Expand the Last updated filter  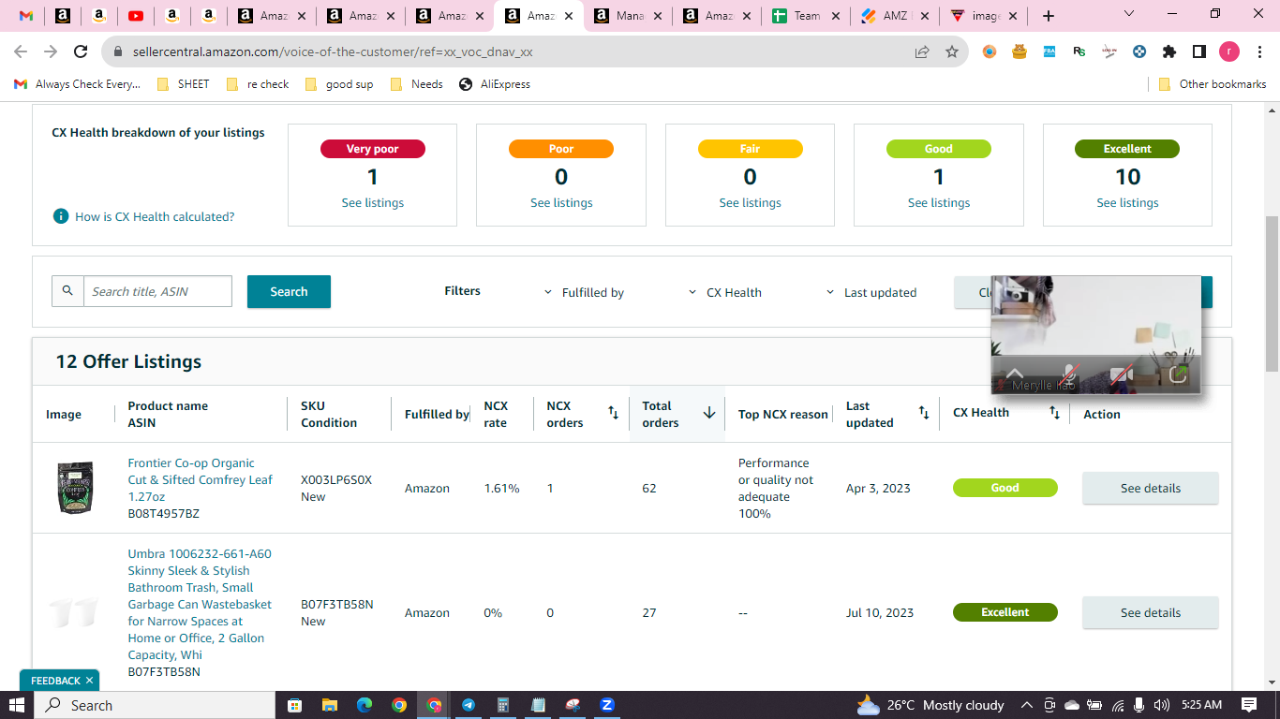click(871, 292)
